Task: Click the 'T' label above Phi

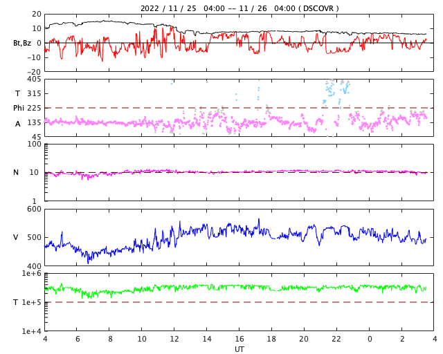Action: 17,93
